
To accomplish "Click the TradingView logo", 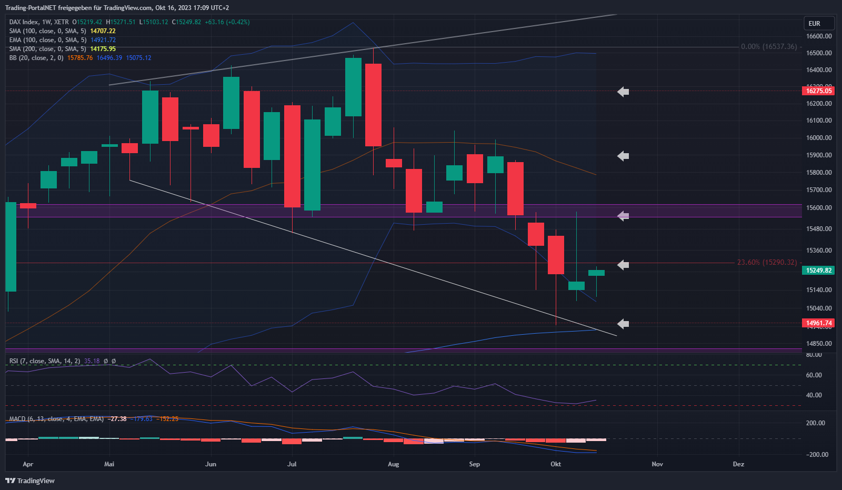I will 30,481.
